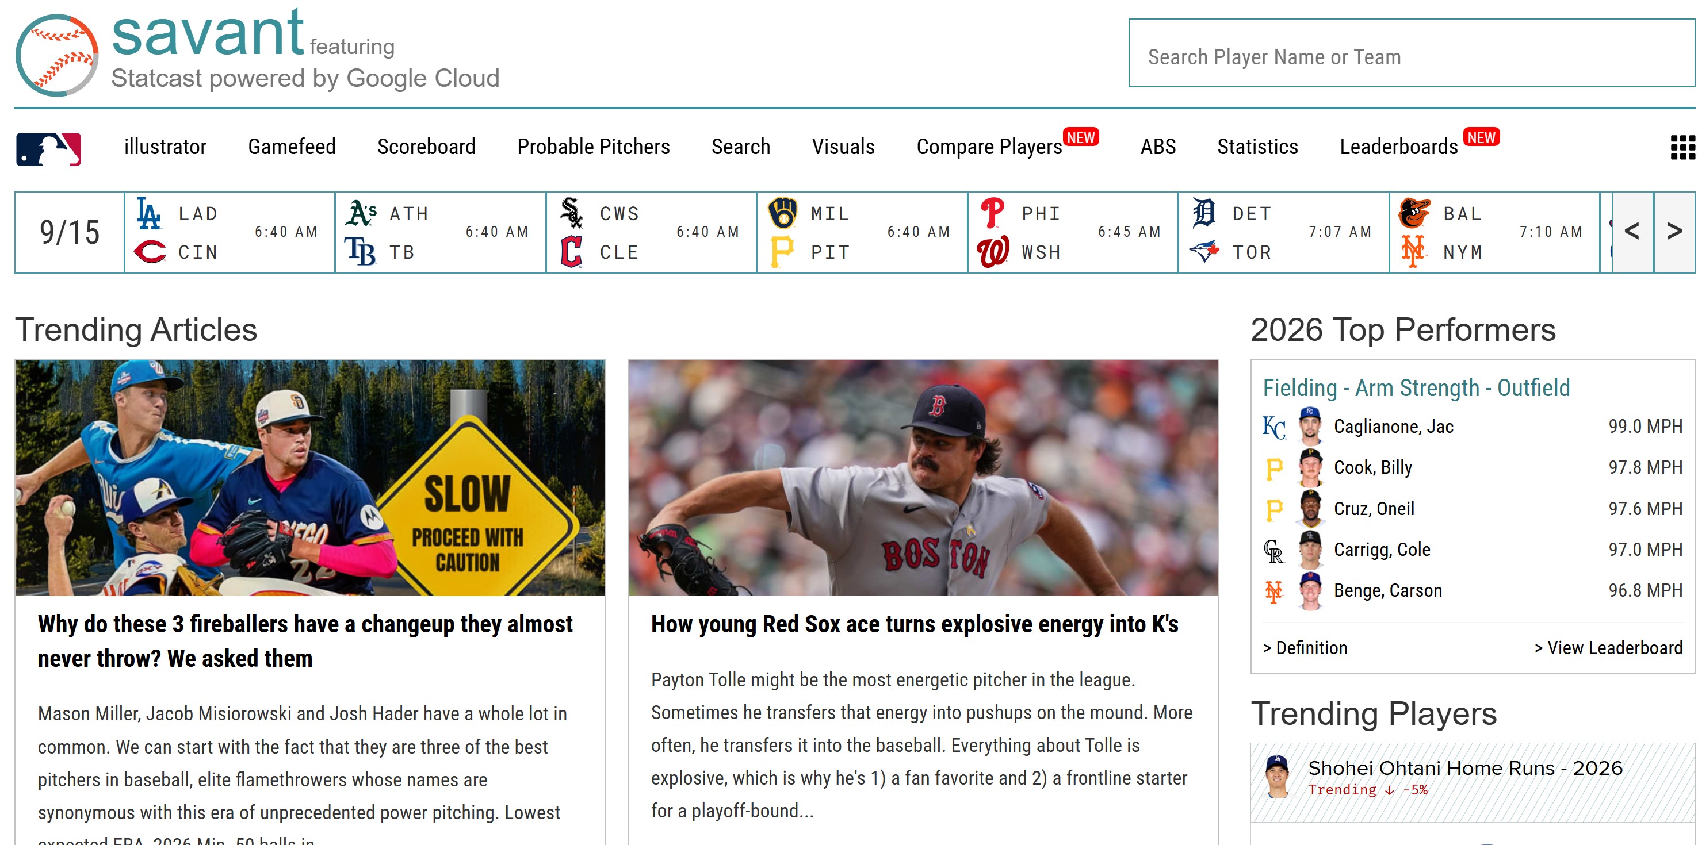Click the Phillies PHI logo
Screen dimensions: 1698x845
[x=993, y=213]
